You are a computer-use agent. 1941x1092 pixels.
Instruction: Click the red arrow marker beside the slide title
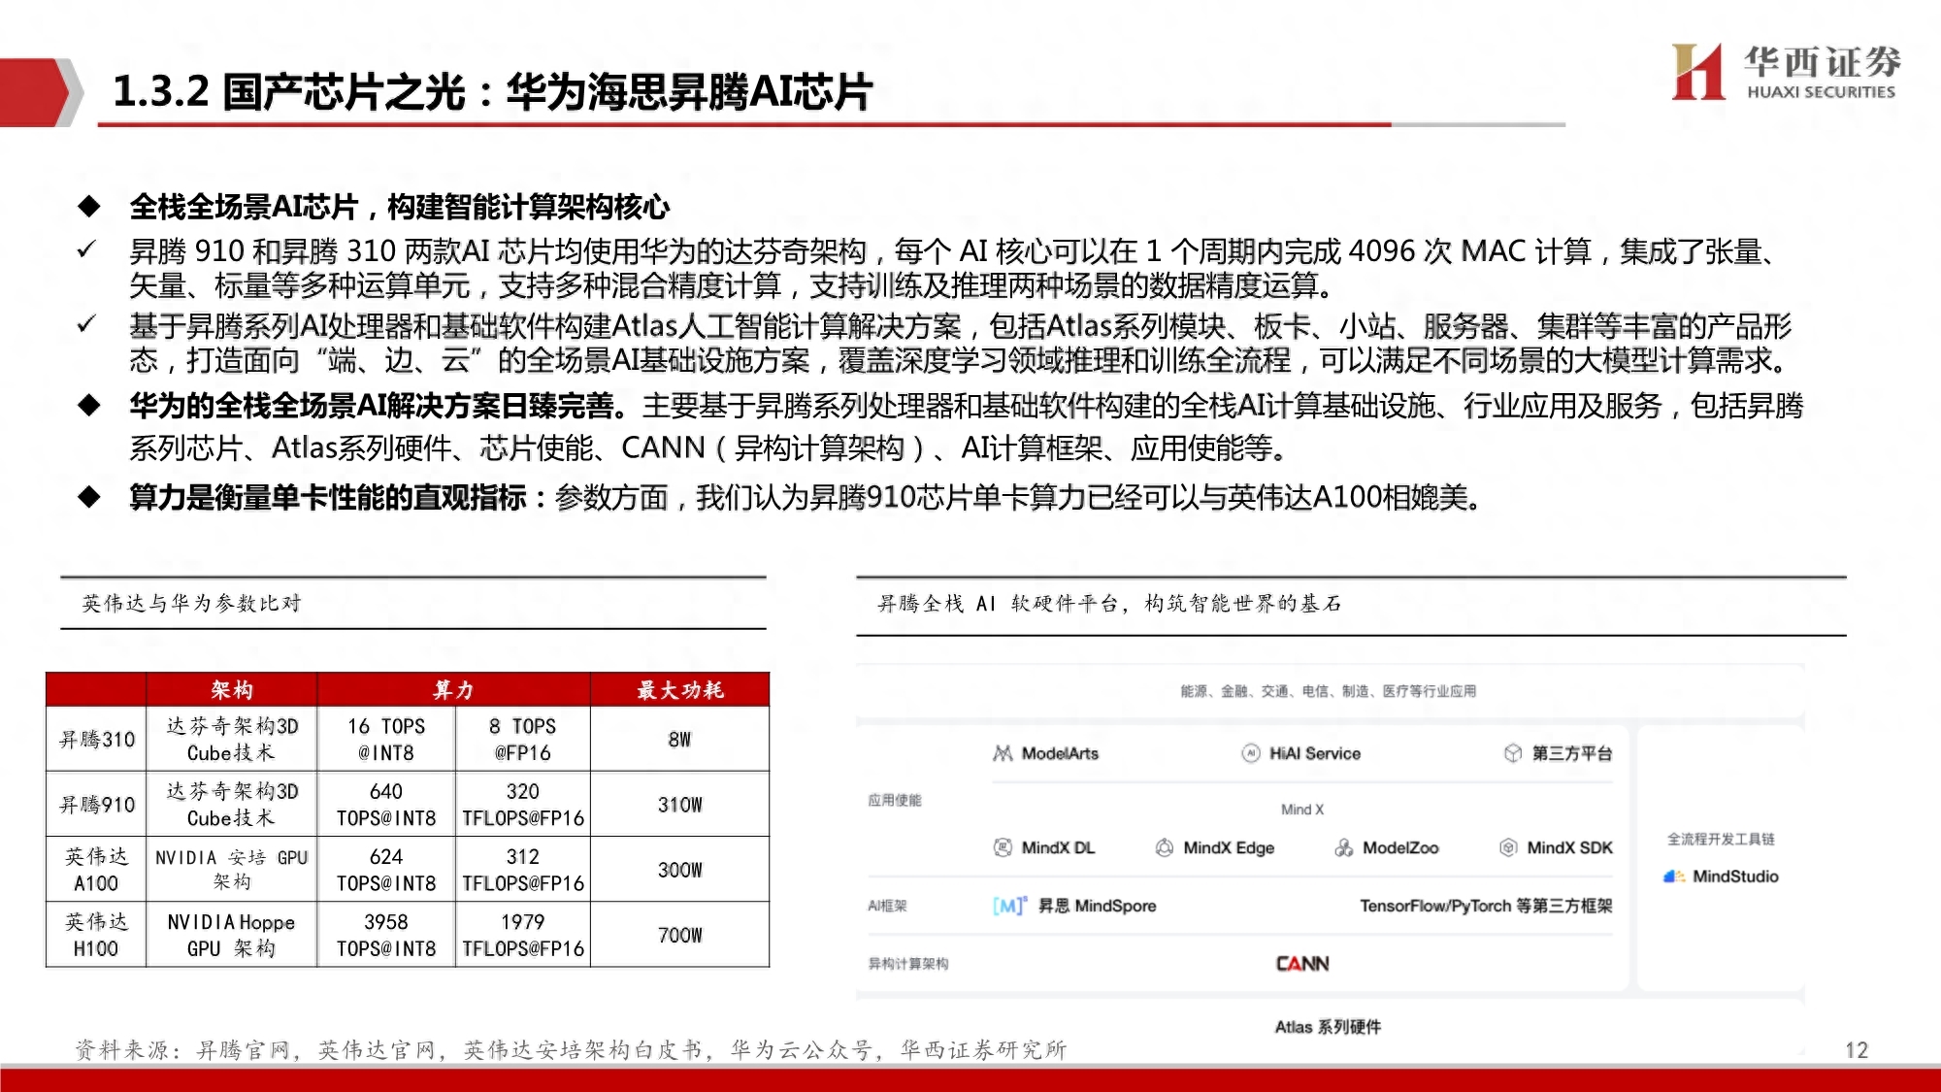point(41,92)
